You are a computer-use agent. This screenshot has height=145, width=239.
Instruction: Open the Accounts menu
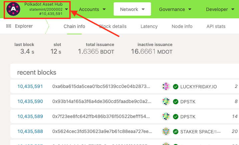point(92,9)
